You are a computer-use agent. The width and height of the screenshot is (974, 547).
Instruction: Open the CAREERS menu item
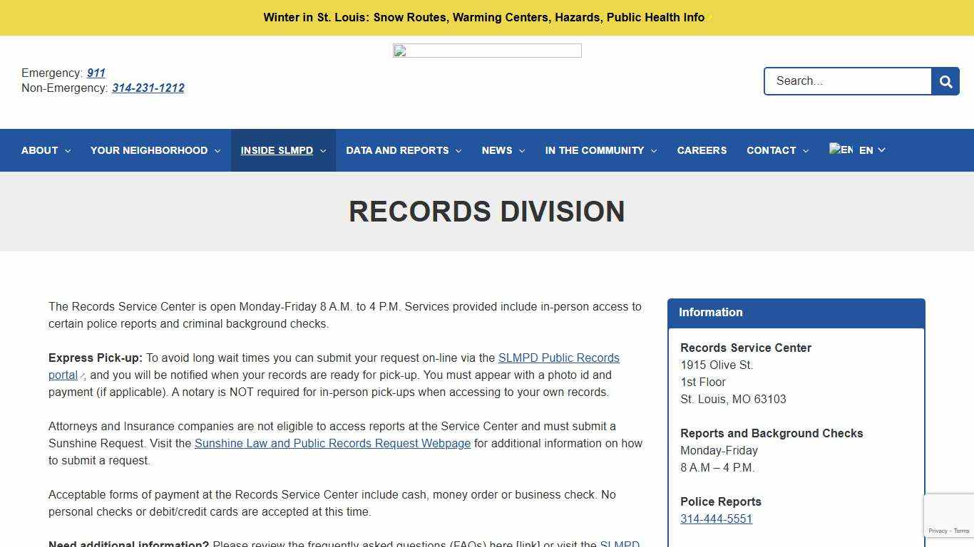coord(702,150)
